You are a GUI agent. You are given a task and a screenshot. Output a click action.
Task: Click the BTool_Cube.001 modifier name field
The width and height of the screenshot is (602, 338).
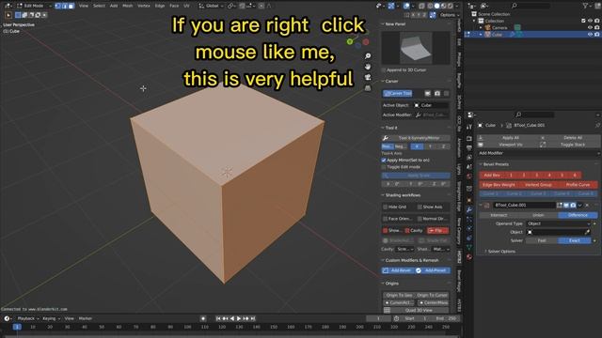point(524,206)
